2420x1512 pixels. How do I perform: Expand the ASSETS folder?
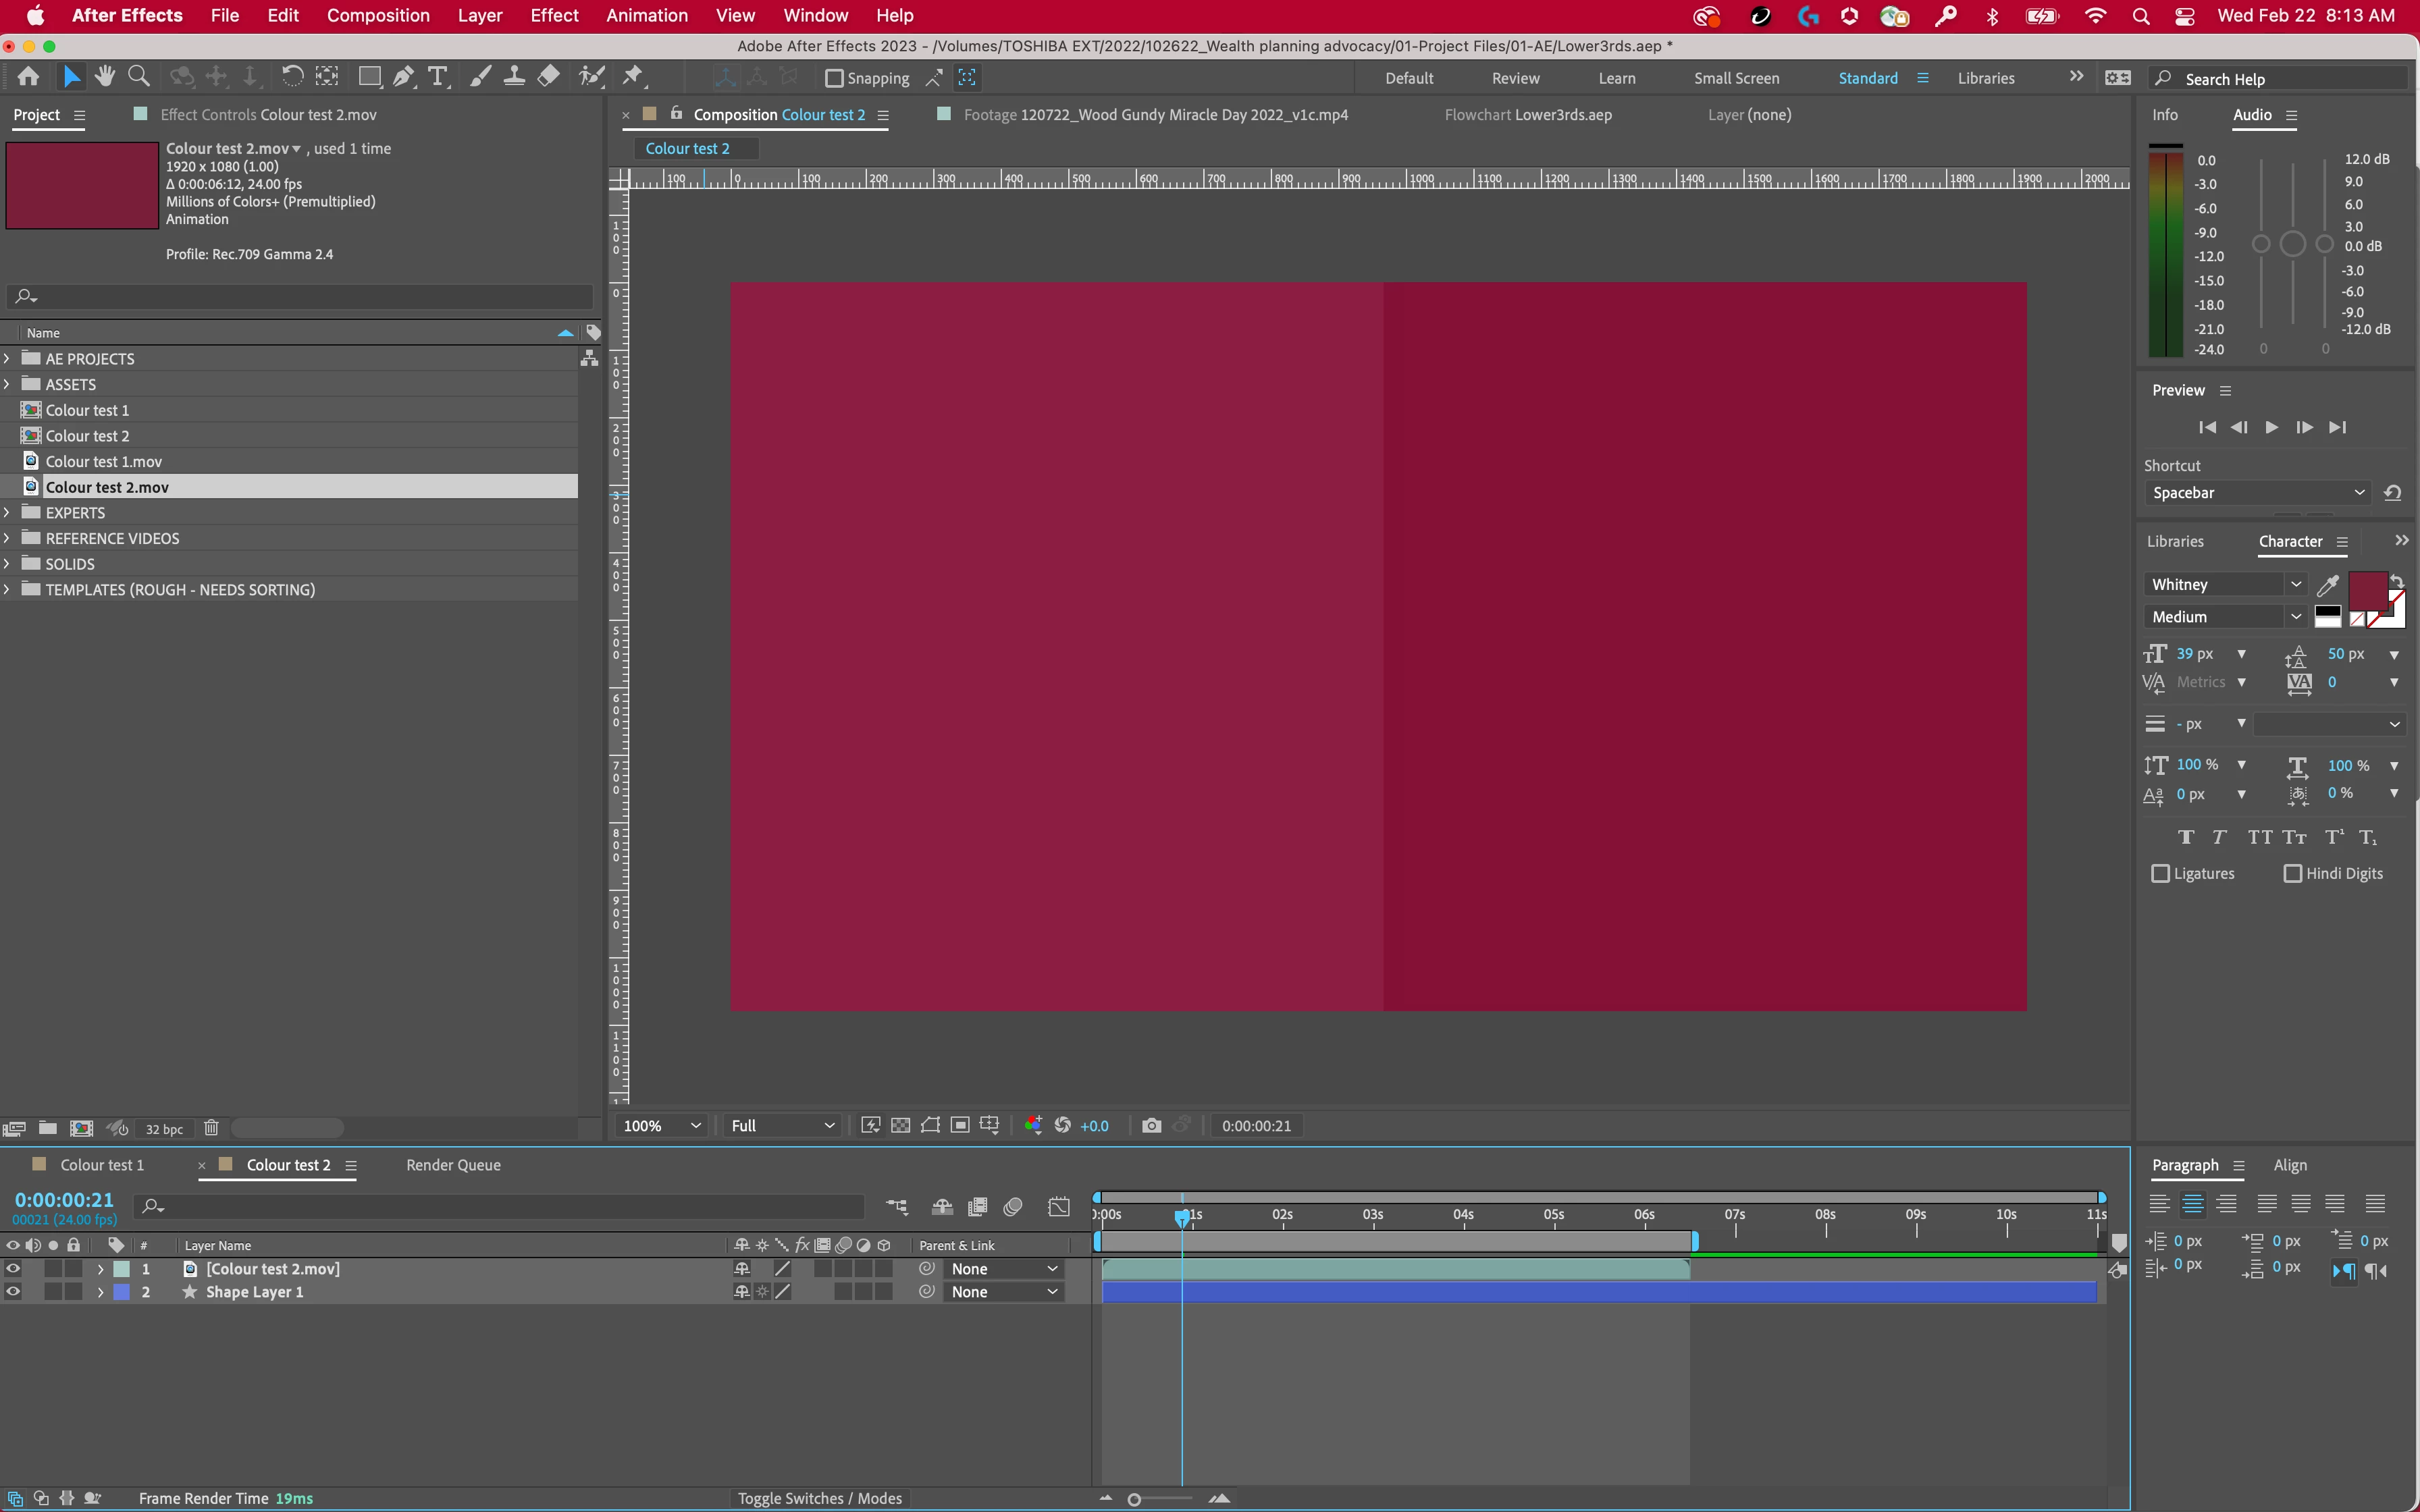point(8,384)
